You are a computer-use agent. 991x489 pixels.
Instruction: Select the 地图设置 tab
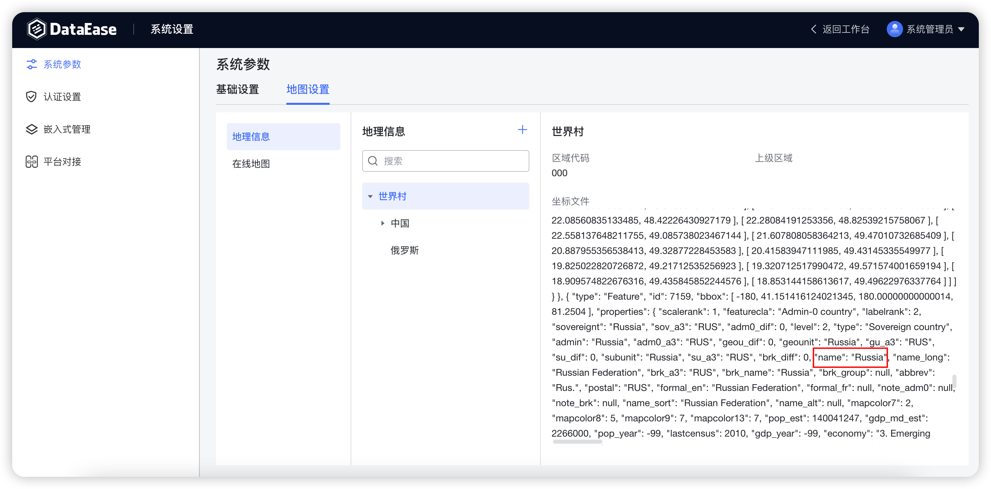pyautogui.click(x=307, y=90)
